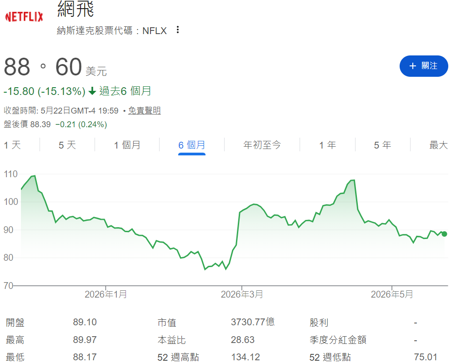Switch to the 1 天 range tab
This screenshot has height=363, width=451.
(x=12, y=145)
